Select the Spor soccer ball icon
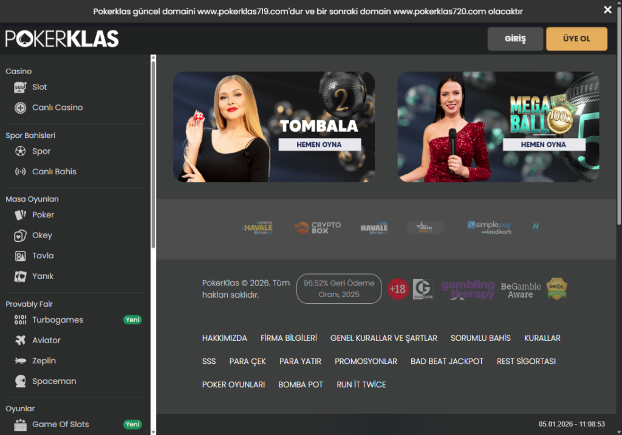Screen dimensions: 622x435 (x=21, y=151)
